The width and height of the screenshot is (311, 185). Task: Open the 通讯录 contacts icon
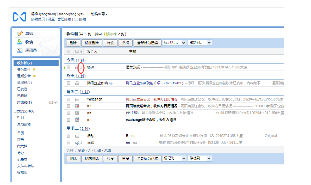tap(20, 51)
